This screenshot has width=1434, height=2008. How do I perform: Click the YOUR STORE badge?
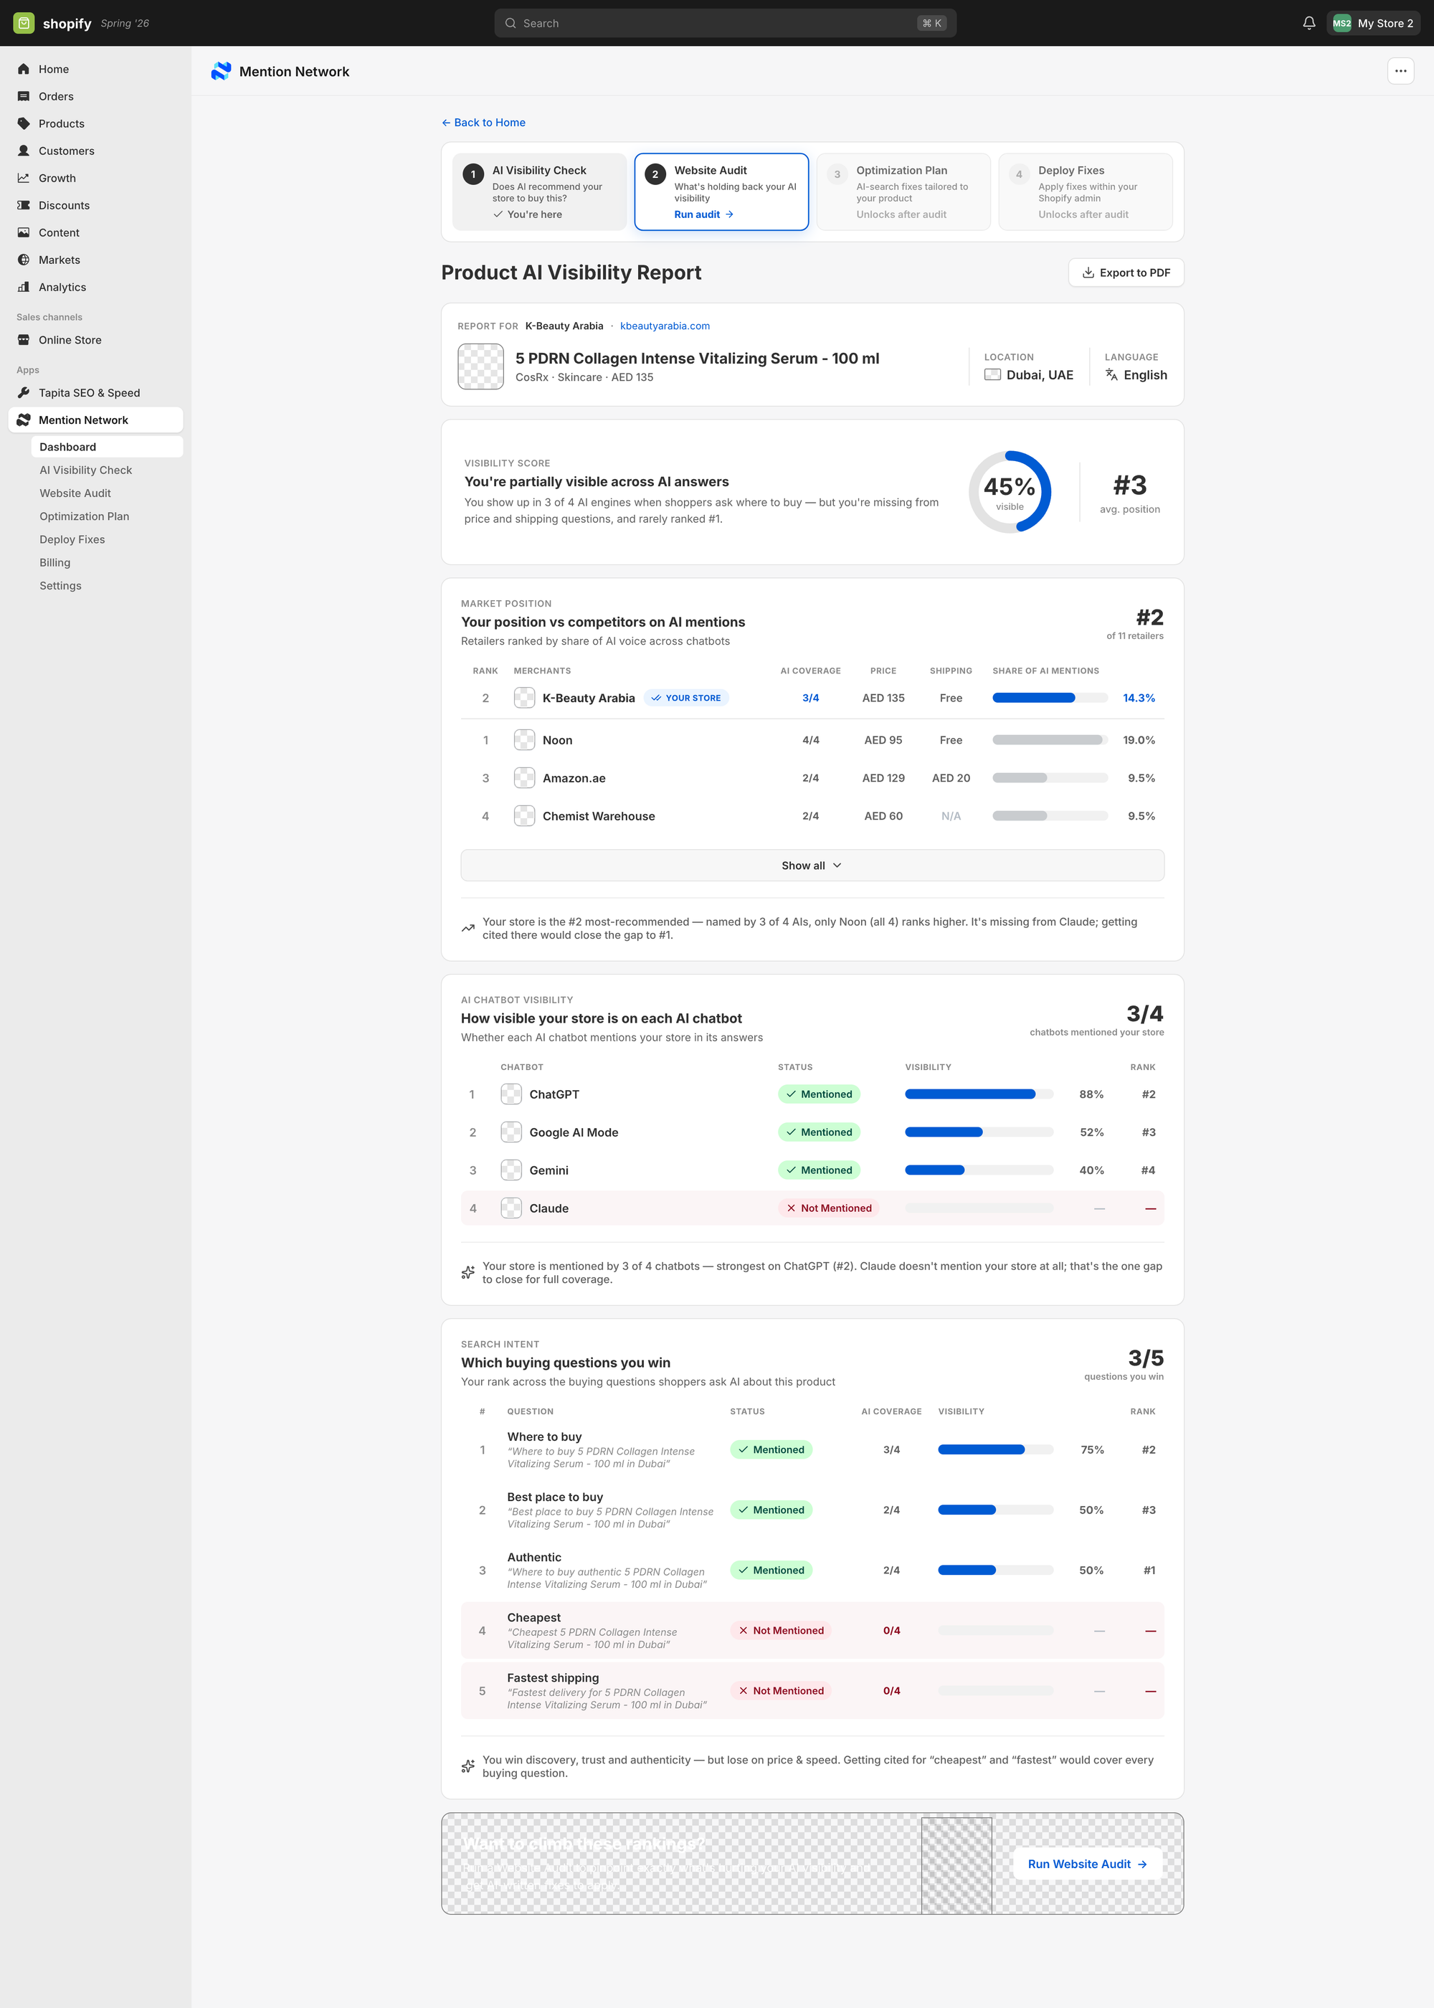click(x=686, y=698)
